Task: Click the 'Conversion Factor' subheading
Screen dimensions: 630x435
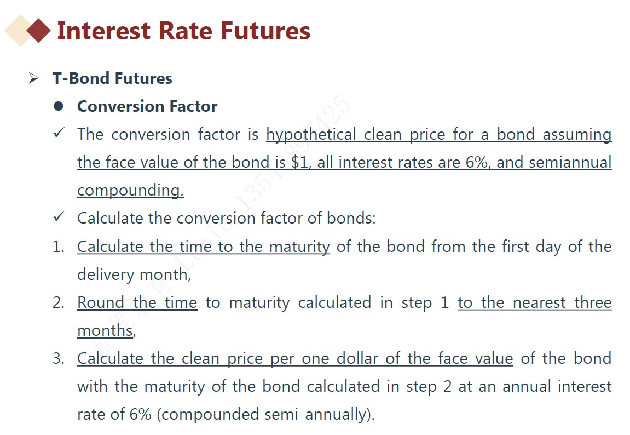Action: [x=147, y=106]
